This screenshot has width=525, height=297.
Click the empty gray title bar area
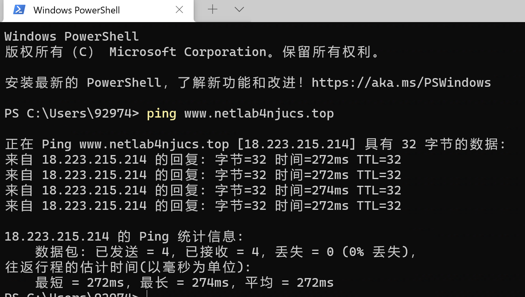[387, 11]
